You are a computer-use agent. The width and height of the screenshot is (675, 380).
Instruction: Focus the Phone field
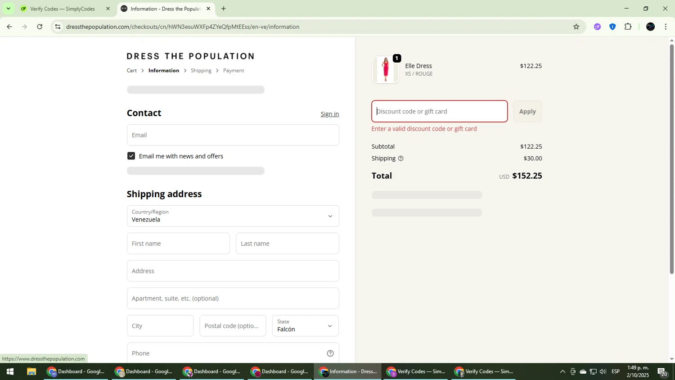pos(233,353)
